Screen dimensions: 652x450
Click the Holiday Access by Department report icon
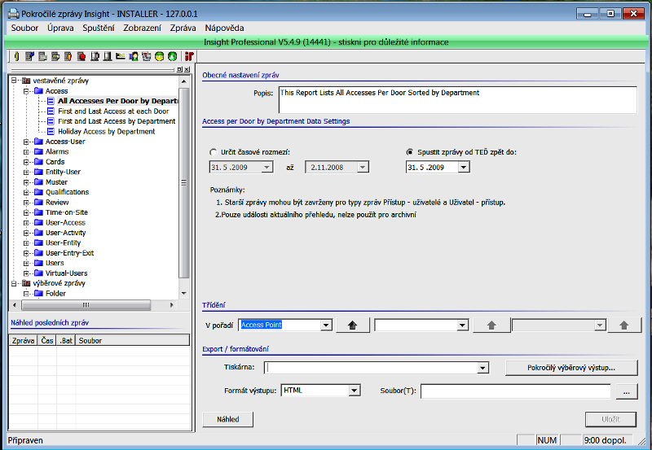pyautogui.click(x=51, y=132)
